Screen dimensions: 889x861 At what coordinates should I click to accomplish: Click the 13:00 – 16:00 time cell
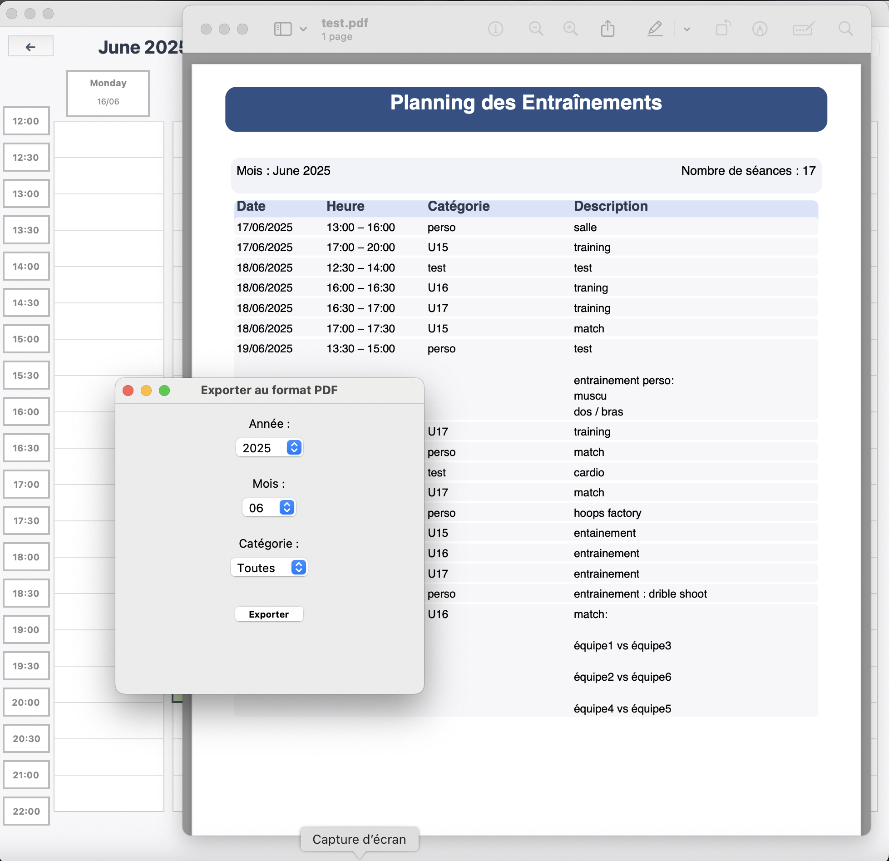click(x=361, y=227)
